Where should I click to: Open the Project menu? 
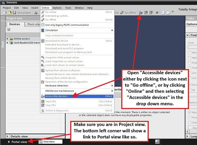click(x=7, y=8)
